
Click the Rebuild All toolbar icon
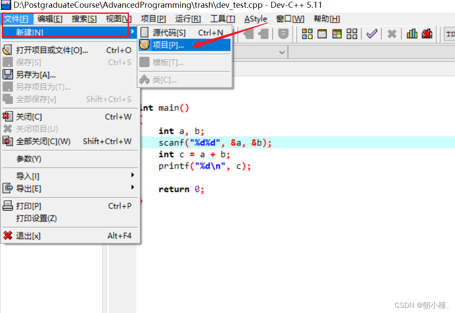click(351, 34)
